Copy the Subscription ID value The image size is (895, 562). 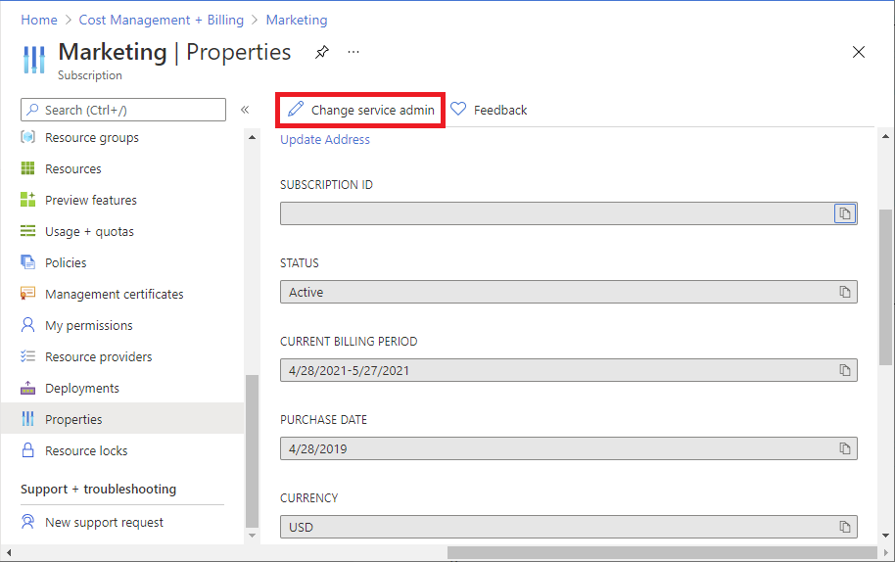click(844, 213)
